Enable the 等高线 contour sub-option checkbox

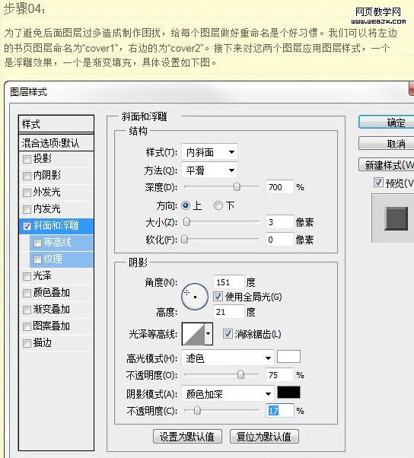(x=37, y=243)
